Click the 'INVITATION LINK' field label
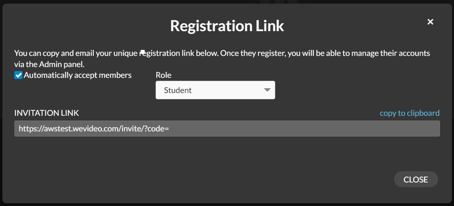The height and width of the screenshot is (206, 454). (47, 113)
